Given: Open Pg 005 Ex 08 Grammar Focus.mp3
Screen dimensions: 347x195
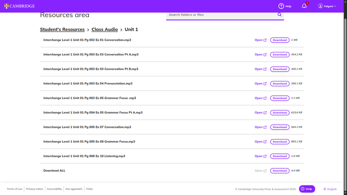Looking at the screenshot, I should (x=261, y=142).
